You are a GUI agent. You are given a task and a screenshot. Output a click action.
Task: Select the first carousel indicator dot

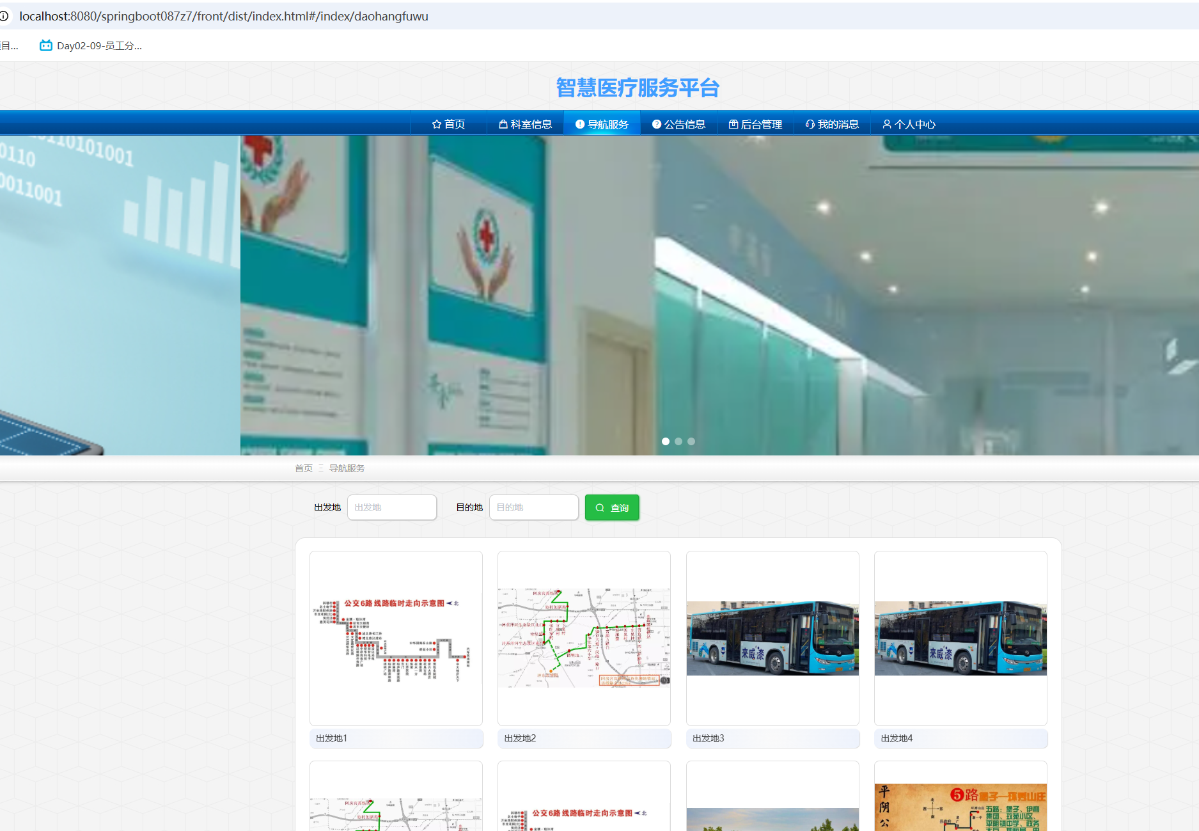[x=666, y=441]
